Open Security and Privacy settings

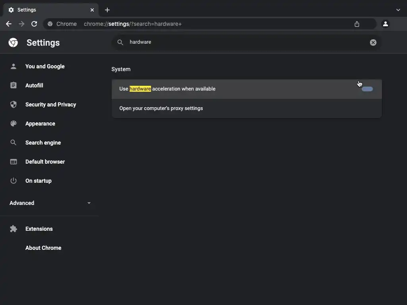(50, 104)
